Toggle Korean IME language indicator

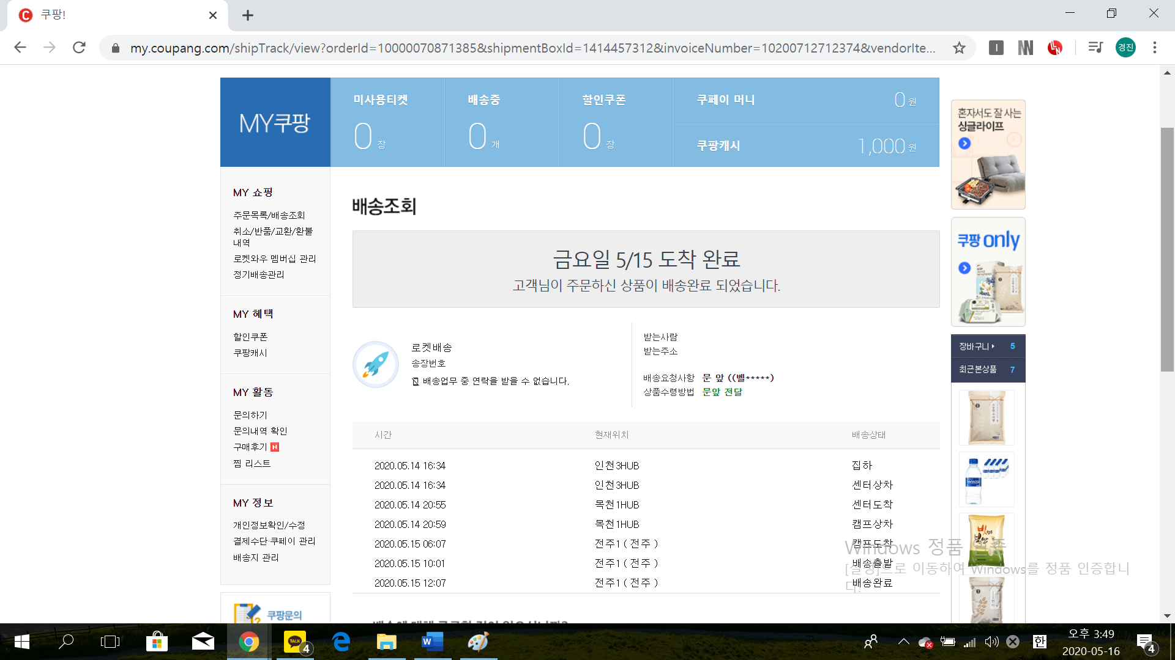tap(1039, 642)
